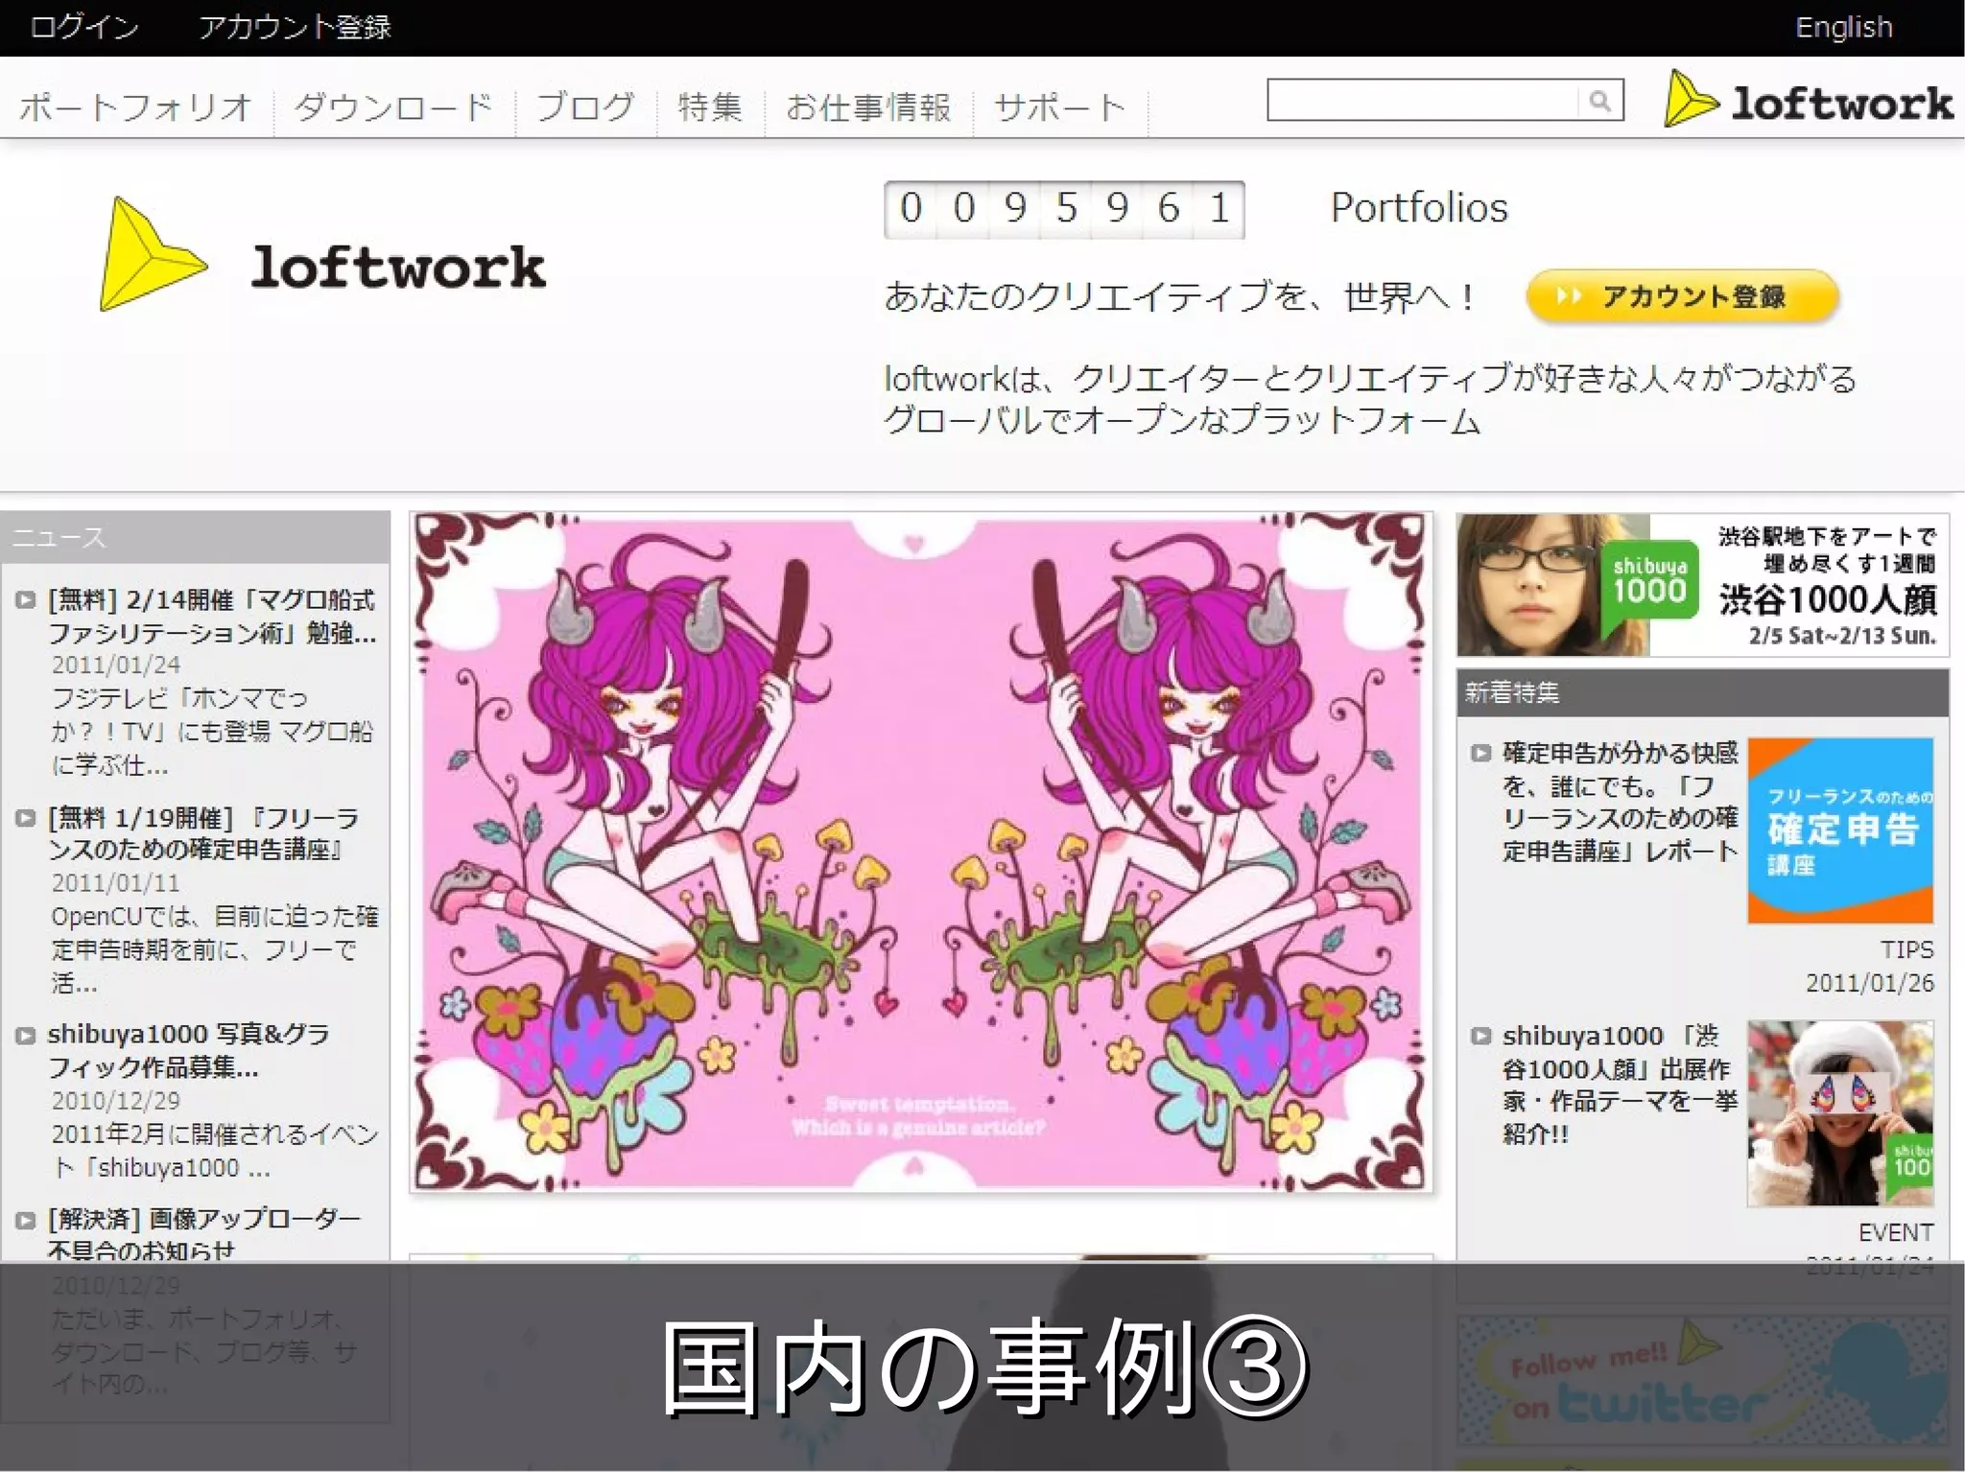Open the ブログ menu
1965x1472 pixels.
coord(585,106)
